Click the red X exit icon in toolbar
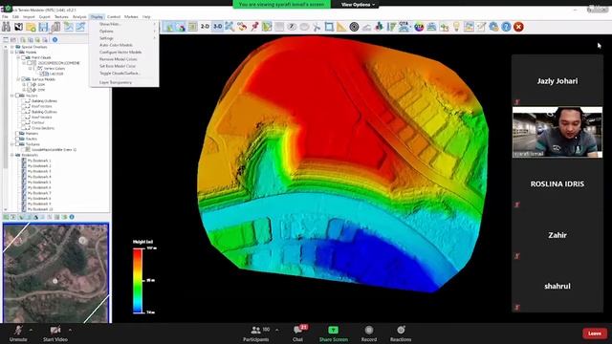Viewport: 612px width, 344px height. click(x=518, y=27)
